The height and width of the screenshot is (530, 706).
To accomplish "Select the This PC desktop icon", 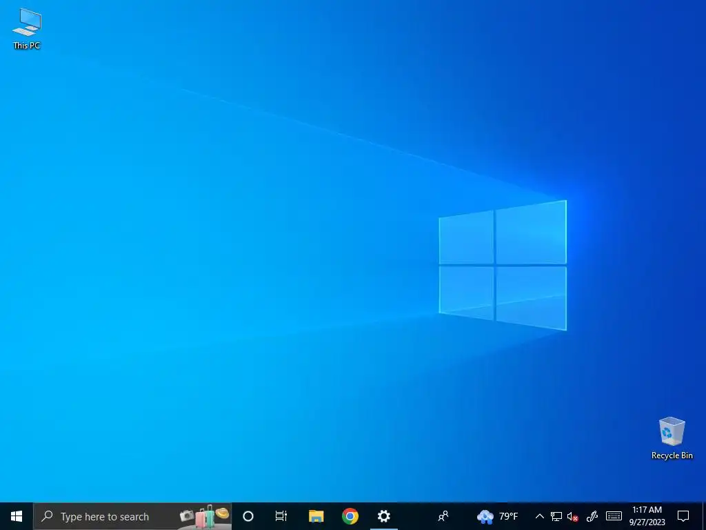I will pos(27,29).
